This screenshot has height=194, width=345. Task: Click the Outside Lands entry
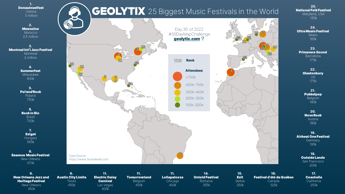point(313,160)
